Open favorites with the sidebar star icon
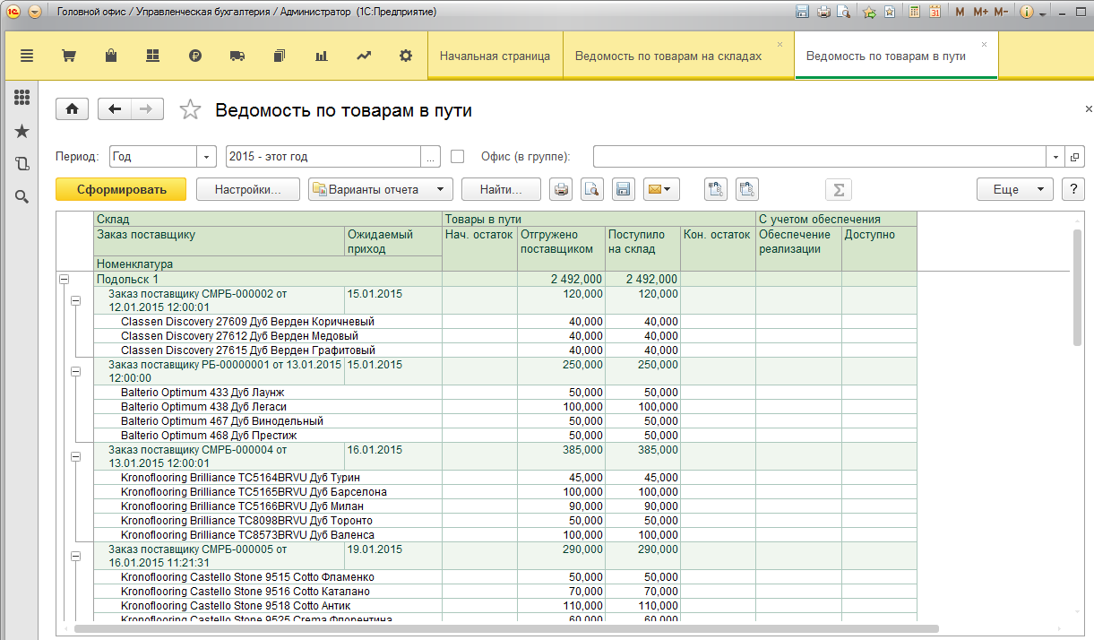The width and height of the screenshot is (1094, 640). click(x=22, y=132)
